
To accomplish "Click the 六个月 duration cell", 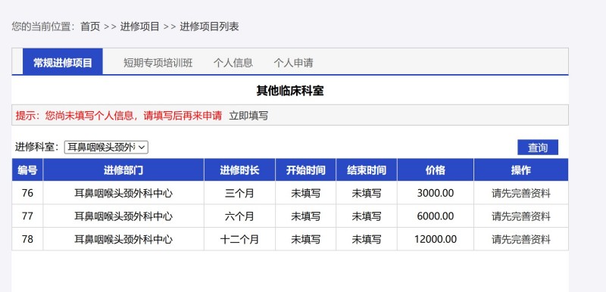I will coord(239,216).
